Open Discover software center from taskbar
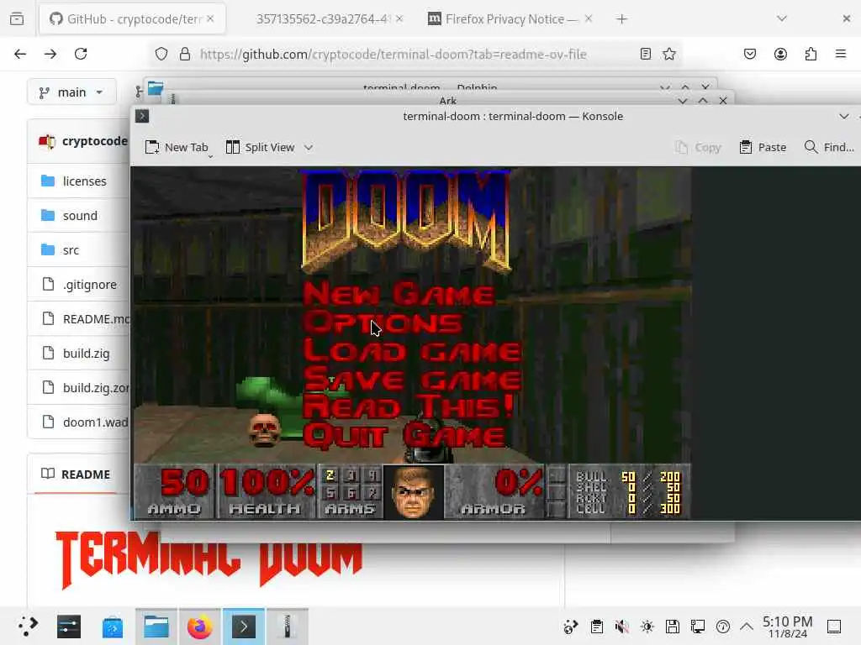 click(x=113, y=627)
